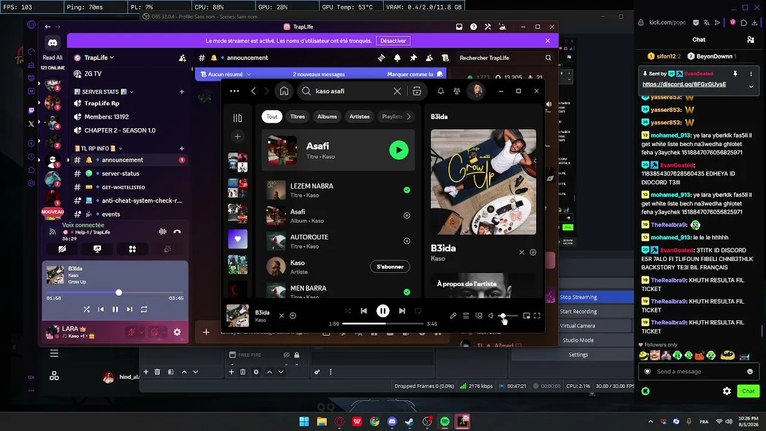This screenshot has width=766, height=431.
Task: Add Asafi album to library
Action: tap(407, 215)
